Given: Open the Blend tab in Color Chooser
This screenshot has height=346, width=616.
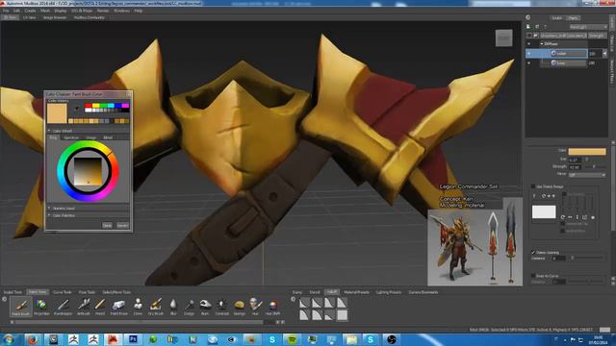Looking at the screenshot, I should [108, 137].
